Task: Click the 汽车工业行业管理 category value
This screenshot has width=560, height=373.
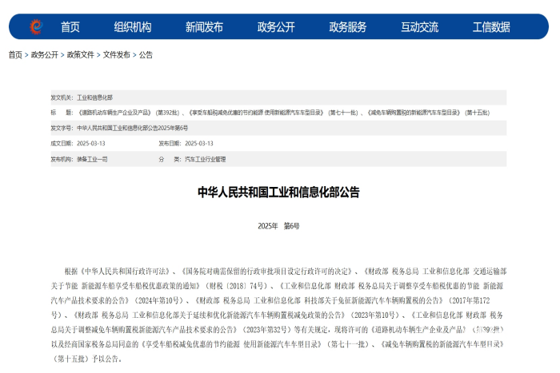Action: 205,159
